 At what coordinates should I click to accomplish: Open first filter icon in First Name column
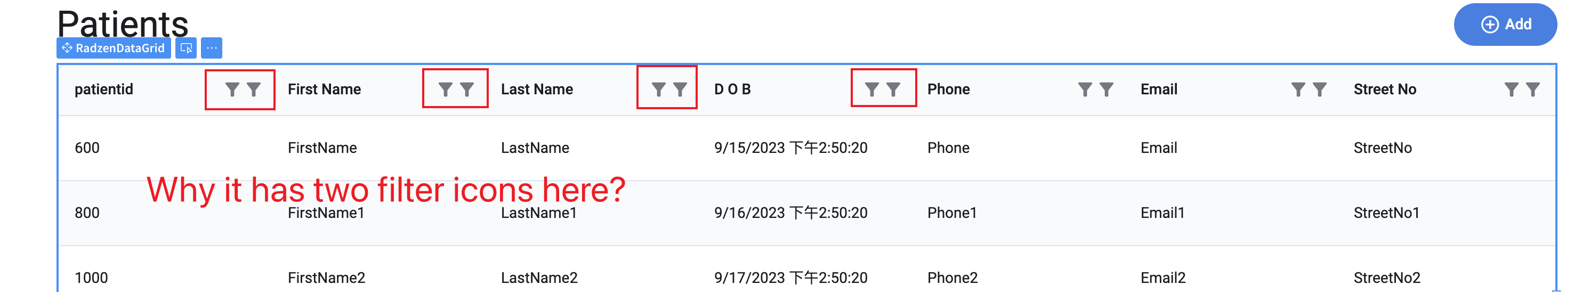[445, 90]
